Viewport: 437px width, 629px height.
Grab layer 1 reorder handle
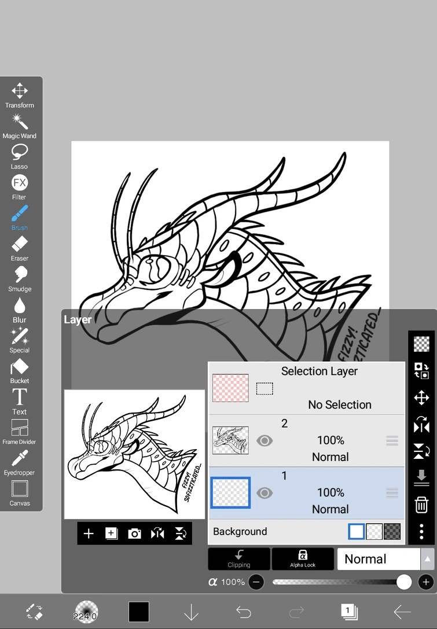click(x=392, y=493)
